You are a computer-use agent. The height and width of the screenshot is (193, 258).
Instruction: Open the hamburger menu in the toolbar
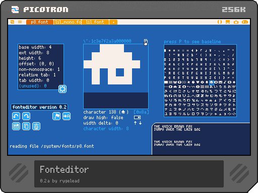tap(20, 22)
